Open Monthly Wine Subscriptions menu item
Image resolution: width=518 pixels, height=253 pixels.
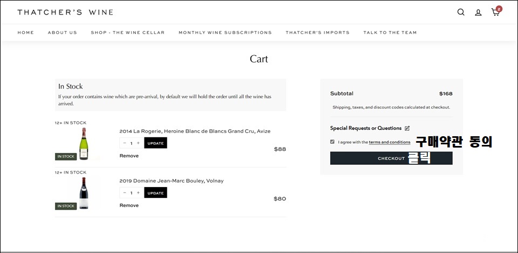(x=225, y=32)
